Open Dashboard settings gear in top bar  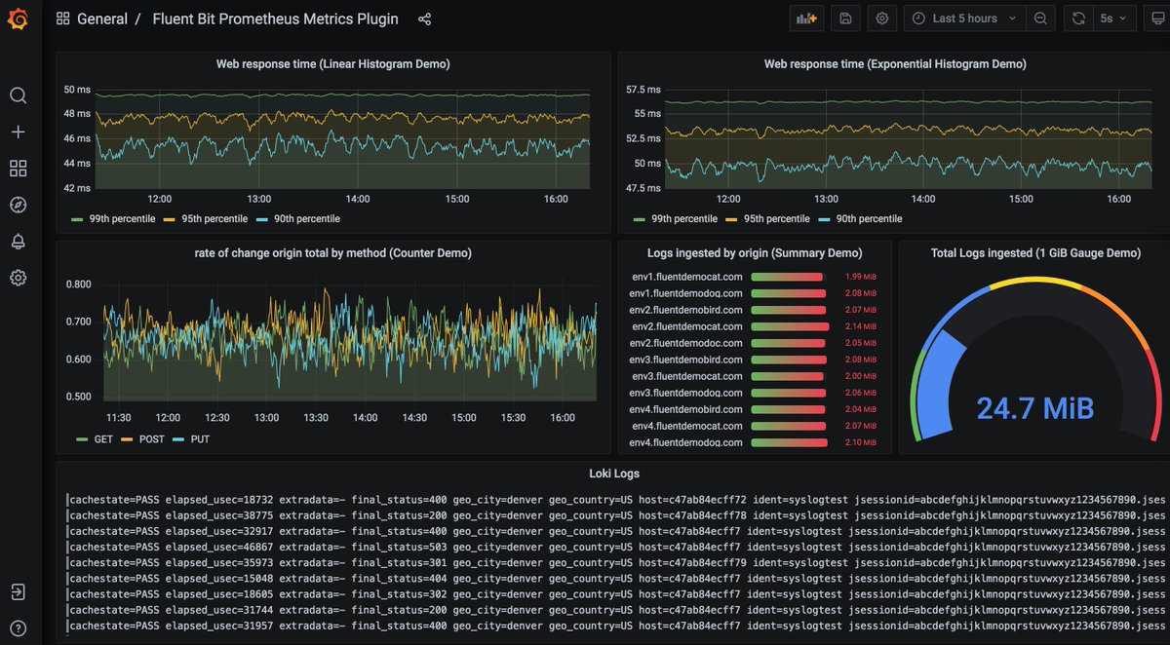pyautogui.click(x=882, y=19)
